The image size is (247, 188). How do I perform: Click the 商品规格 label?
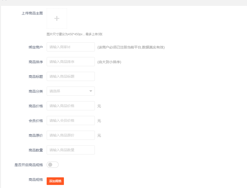pos(36,180)
